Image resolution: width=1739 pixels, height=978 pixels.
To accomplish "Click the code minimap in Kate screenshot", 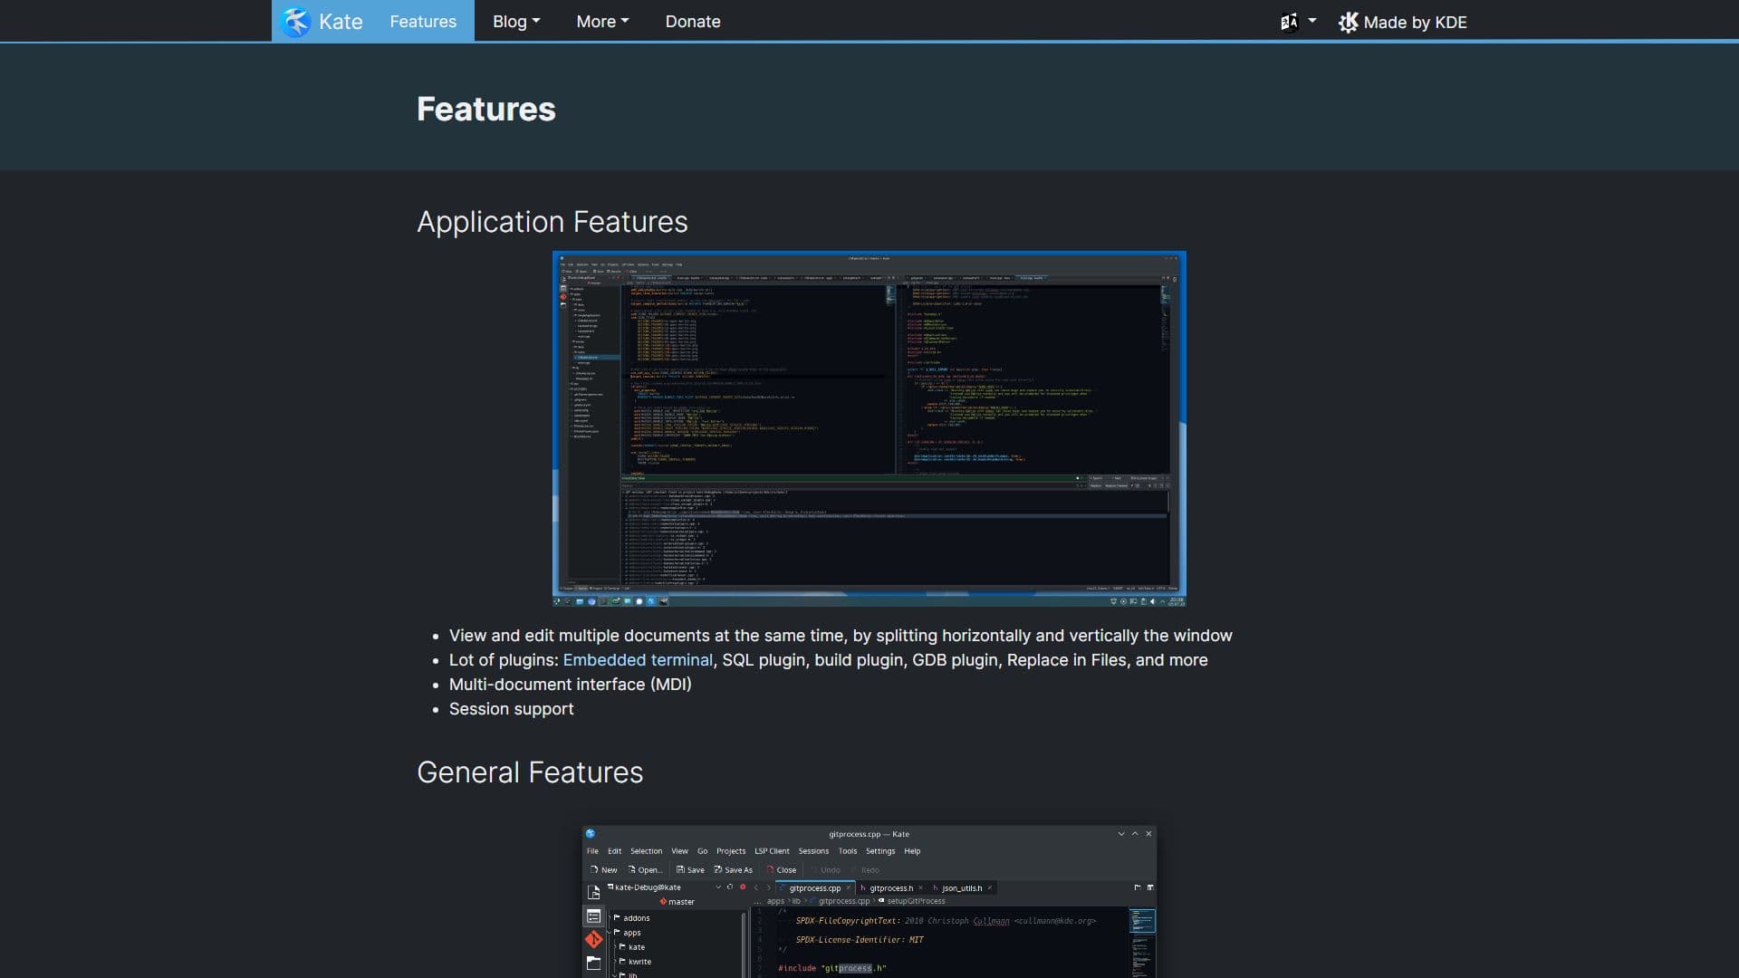I will pos(1142,942).
